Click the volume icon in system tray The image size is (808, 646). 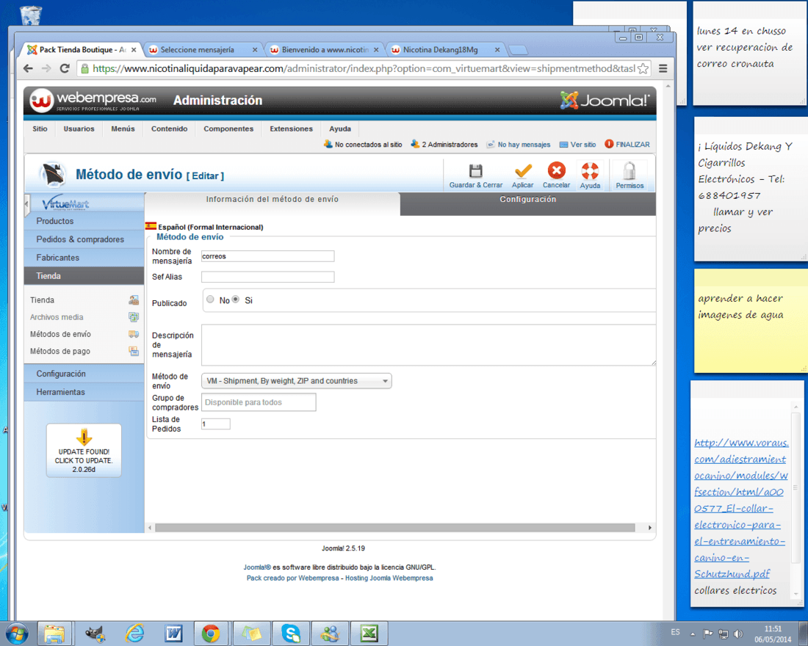click(738, 634)
